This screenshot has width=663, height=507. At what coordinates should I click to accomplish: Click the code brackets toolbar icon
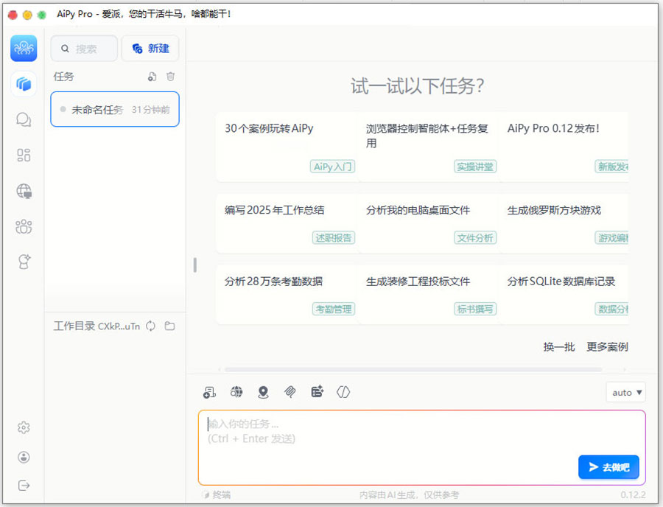click(343, 392)
